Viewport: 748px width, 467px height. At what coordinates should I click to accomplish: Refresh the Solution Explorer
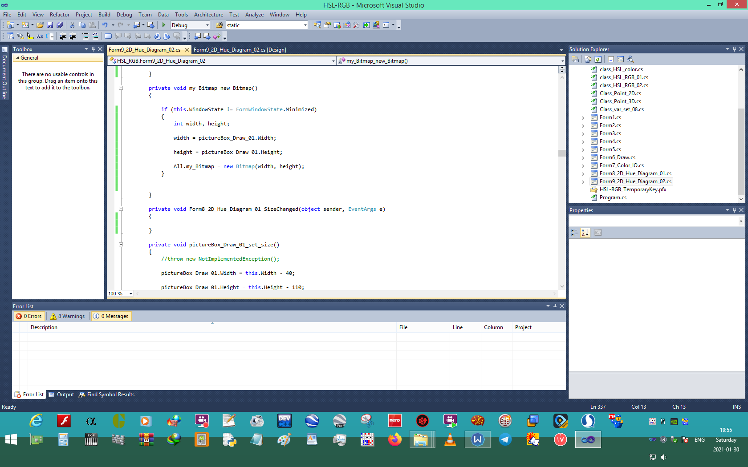pos(598,59)
